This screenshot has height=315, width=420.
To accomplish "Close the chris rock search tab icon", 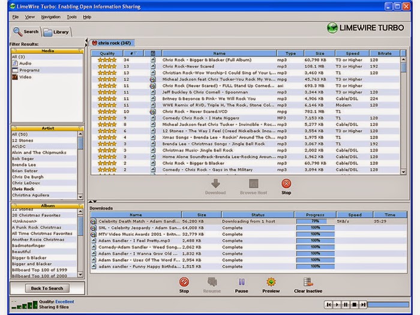I will (94, 43).
